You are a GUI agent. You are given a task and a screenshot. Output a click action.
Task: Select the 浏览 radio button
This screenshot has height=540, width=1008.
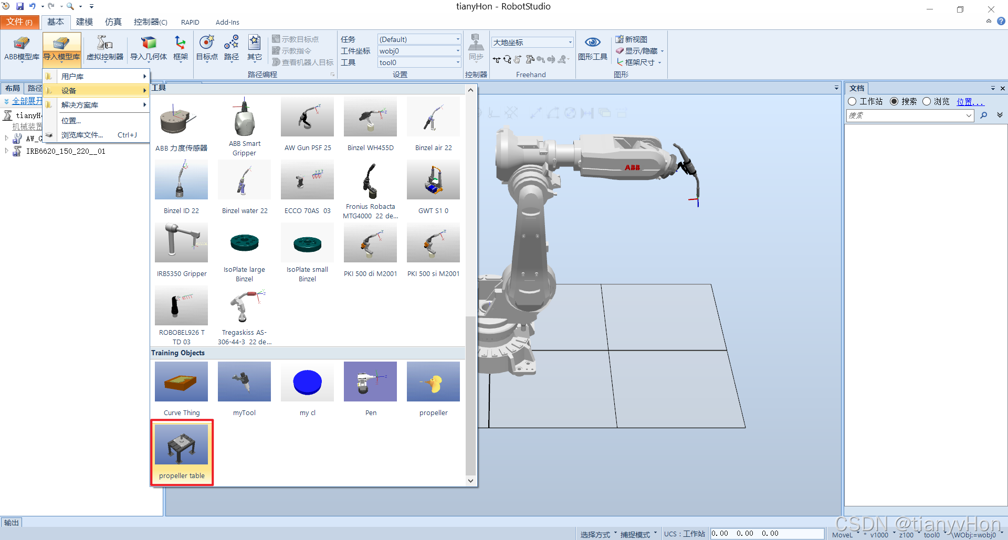(927, 101)
